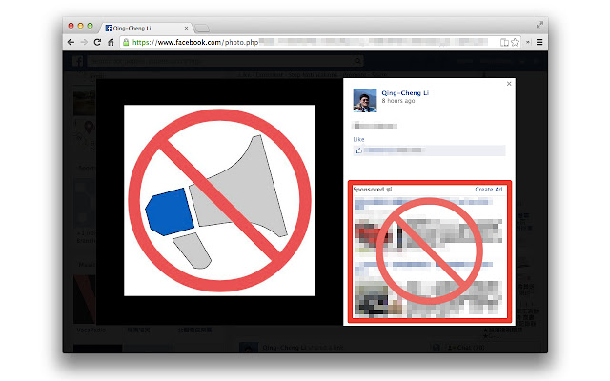Viewport: 610px width, 381px height.
Task: Close the photo viewer with the X
Action: point(509,84)
